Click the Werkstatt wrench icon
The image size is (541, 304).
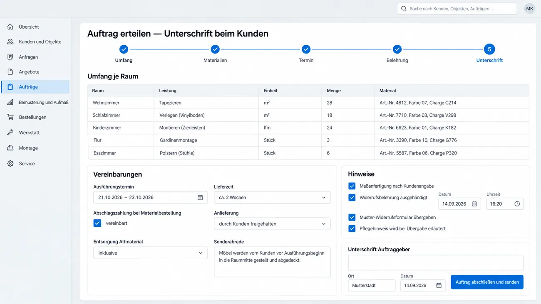click(x=10, y=132)
